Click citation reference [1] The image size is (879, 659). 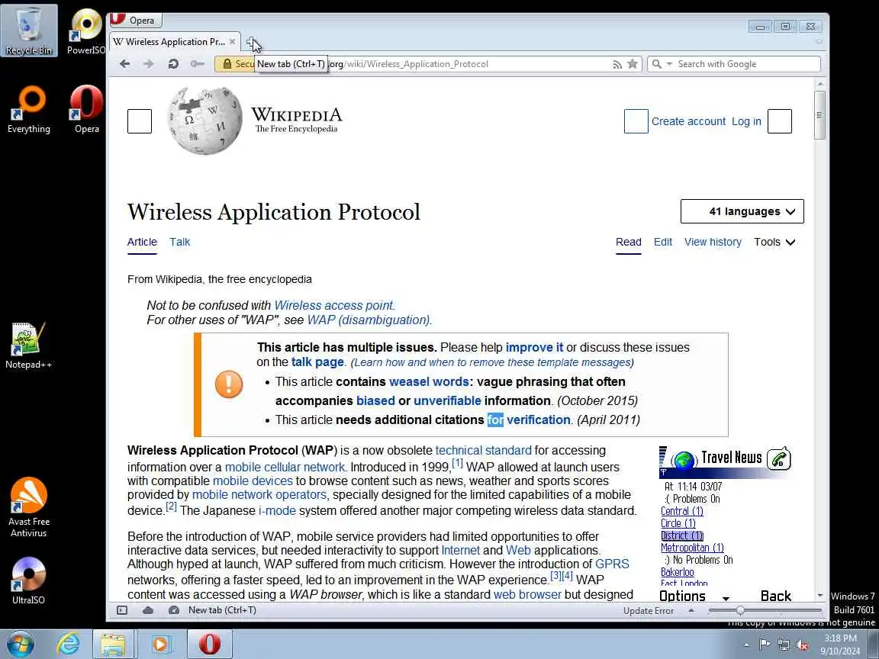click(458, 464)
